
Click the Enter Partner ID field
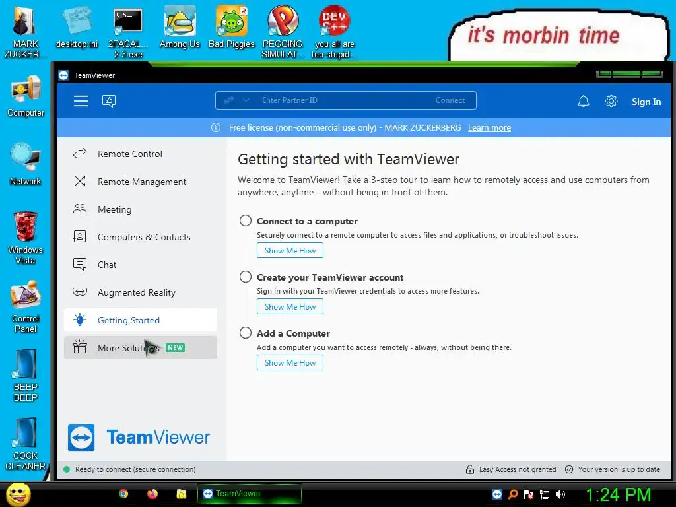pyautogui.click(x=345, y=100)
